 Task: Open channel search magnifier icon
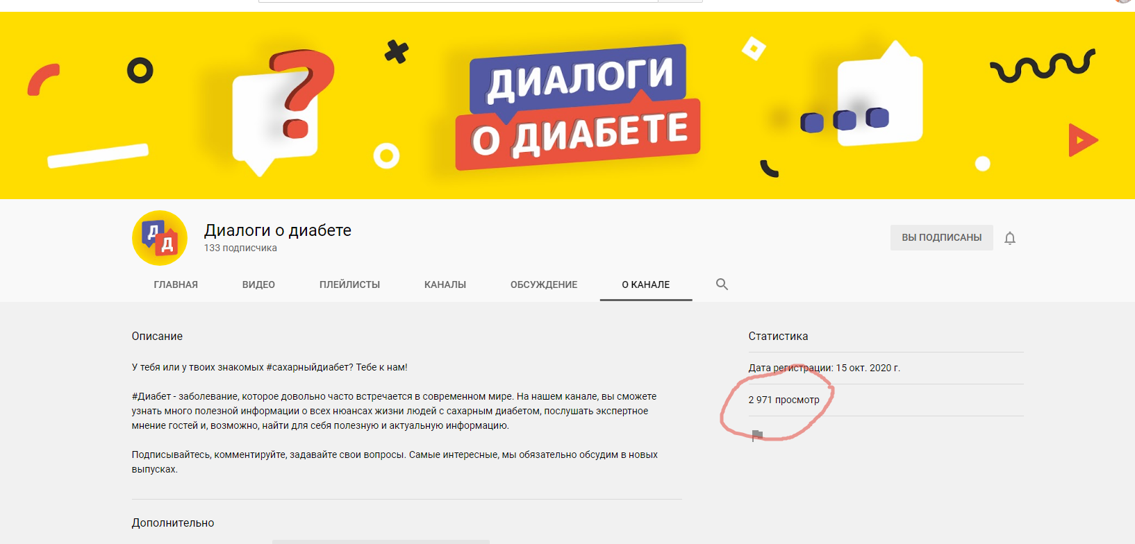click(x=722, y=284)
